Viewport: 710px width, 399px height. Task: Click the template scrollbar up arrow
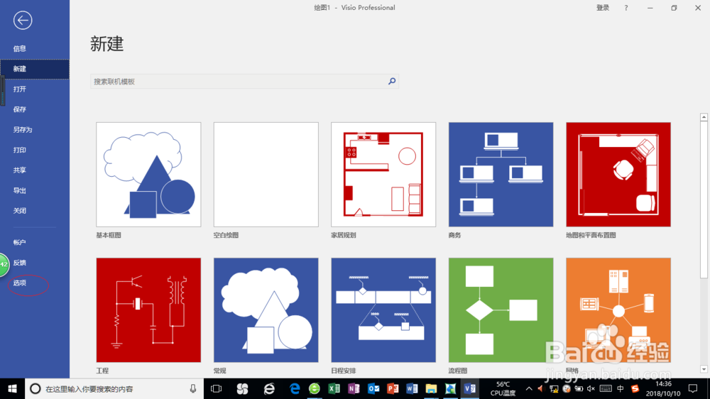point(704,117)
